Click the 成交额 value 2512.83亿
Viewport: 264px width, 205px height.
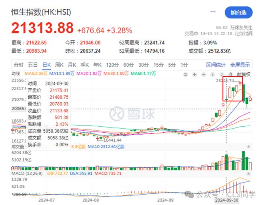click(x=219, y=51)
